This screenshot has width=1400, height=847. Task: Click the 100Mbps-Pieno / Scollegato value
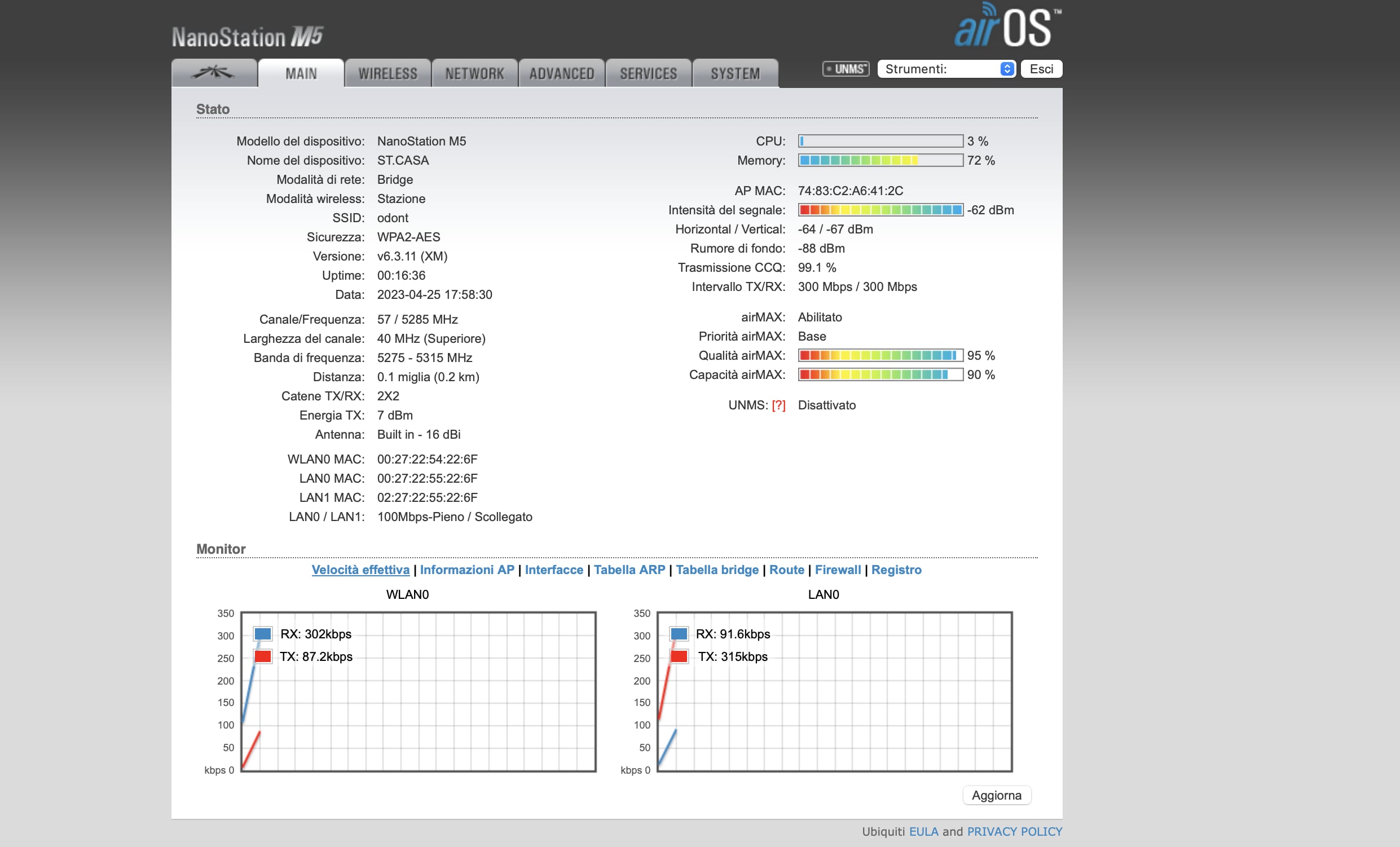click(455, 517)
